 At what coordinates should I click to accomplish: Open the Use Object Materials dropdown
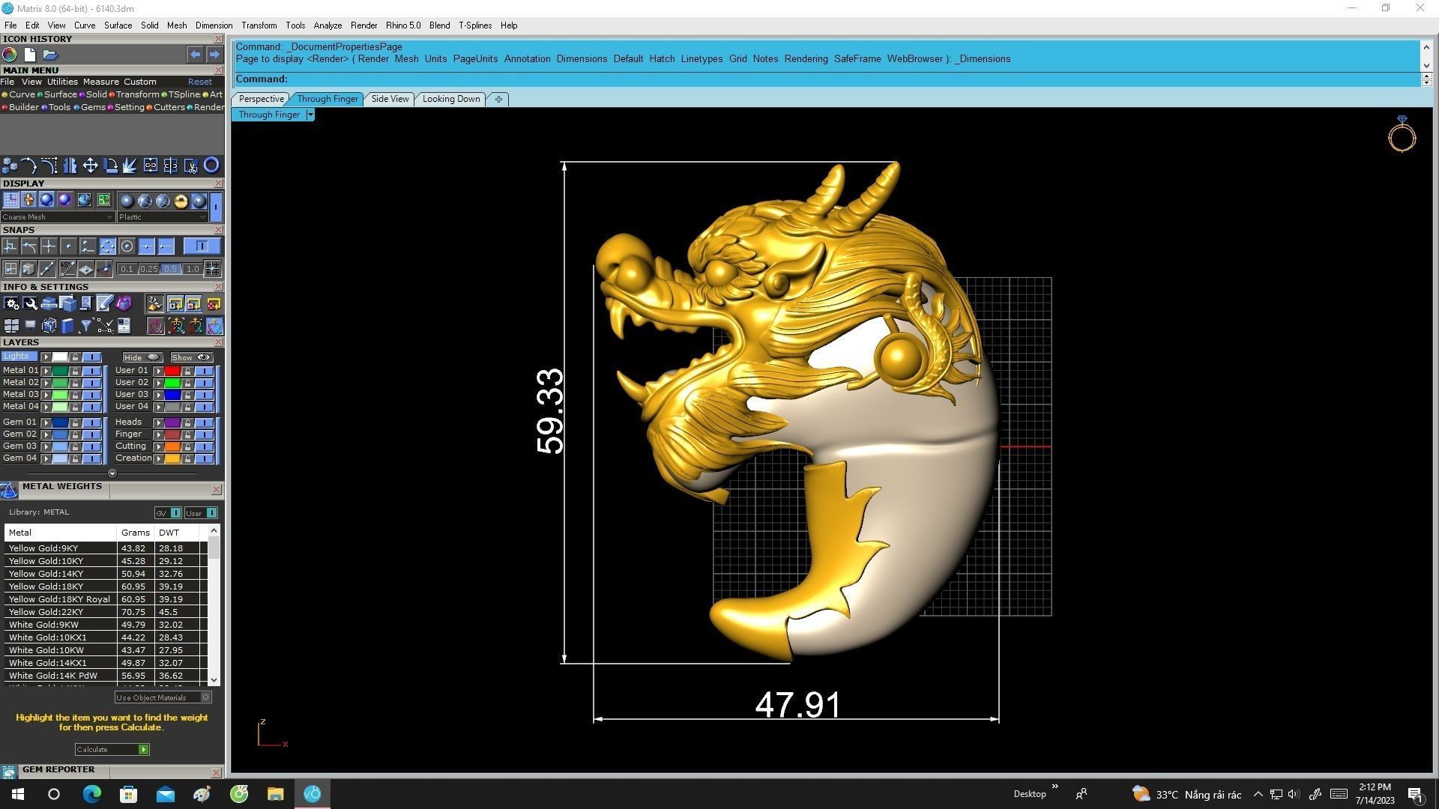click(163, 697)
